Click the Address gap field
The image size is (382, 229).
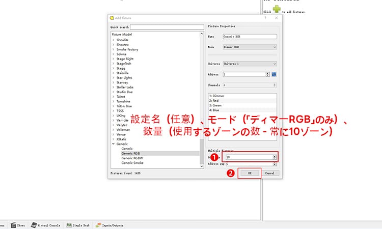[249, 164]
